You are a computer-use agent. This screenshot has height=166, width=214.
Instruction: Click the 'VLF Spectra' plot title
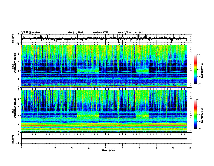31,33
